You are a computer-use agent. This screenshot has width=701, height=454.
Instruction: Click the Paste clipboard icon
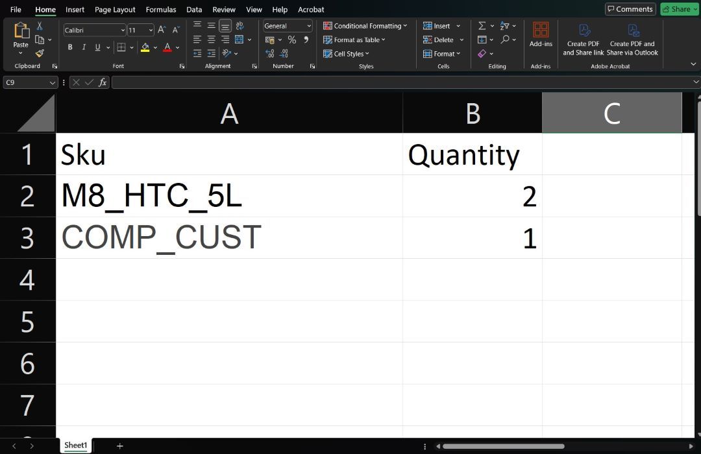pos(21,30)
